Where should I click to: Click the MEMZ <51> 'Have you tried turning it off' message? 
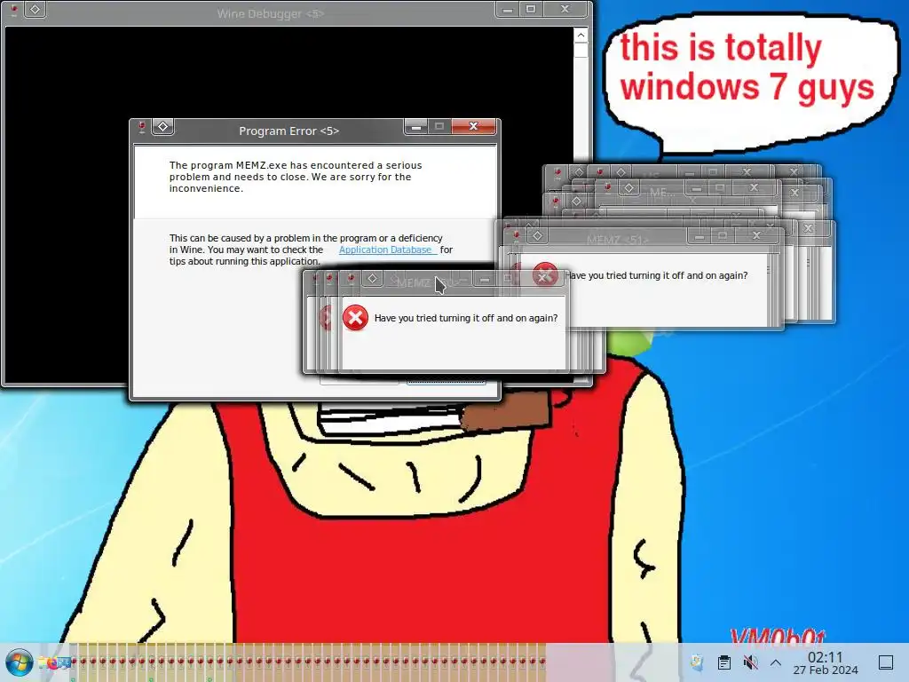[656, 275]
